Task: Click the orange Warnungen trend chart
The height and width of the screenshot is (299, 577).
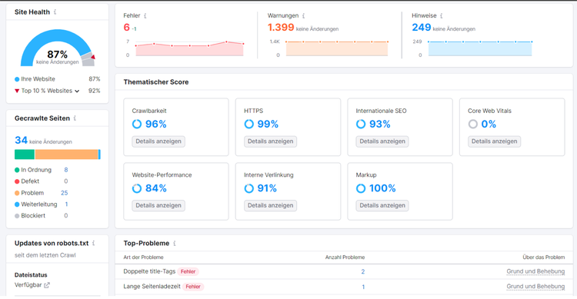Action: coord(337,48)
